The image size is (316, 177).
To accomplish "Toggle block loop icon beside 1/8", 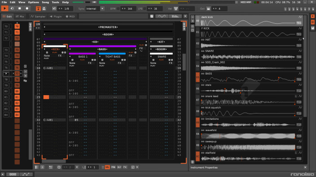I will coord(54,8).
